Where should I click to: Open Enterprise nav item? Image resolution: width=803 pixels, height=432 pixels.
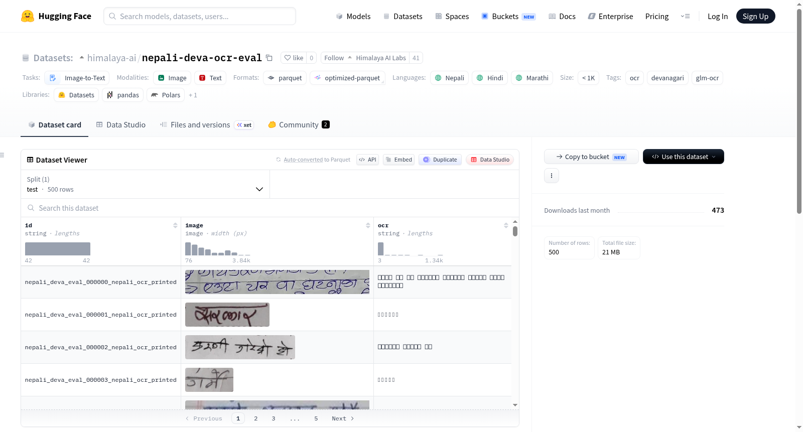click(x=610, y=16)
